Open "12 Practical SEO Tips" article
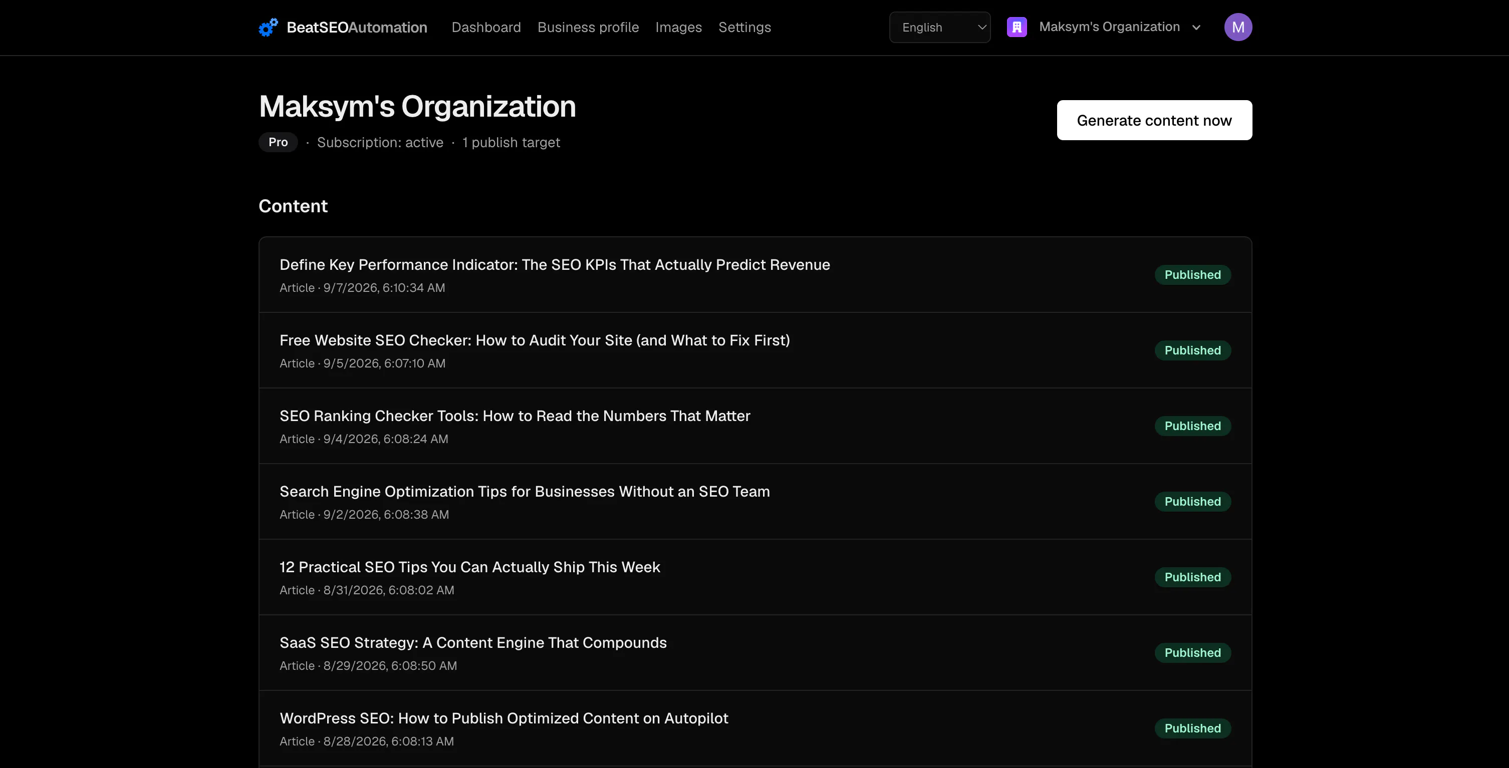 pos(469,567)
